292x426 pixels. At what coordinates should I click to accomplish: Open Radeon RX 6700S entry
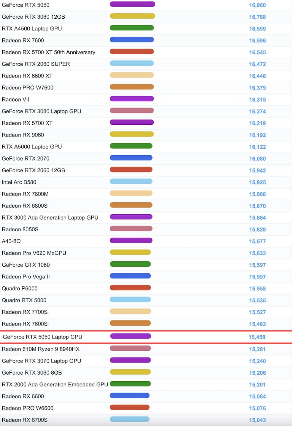(x=25, y=420)
